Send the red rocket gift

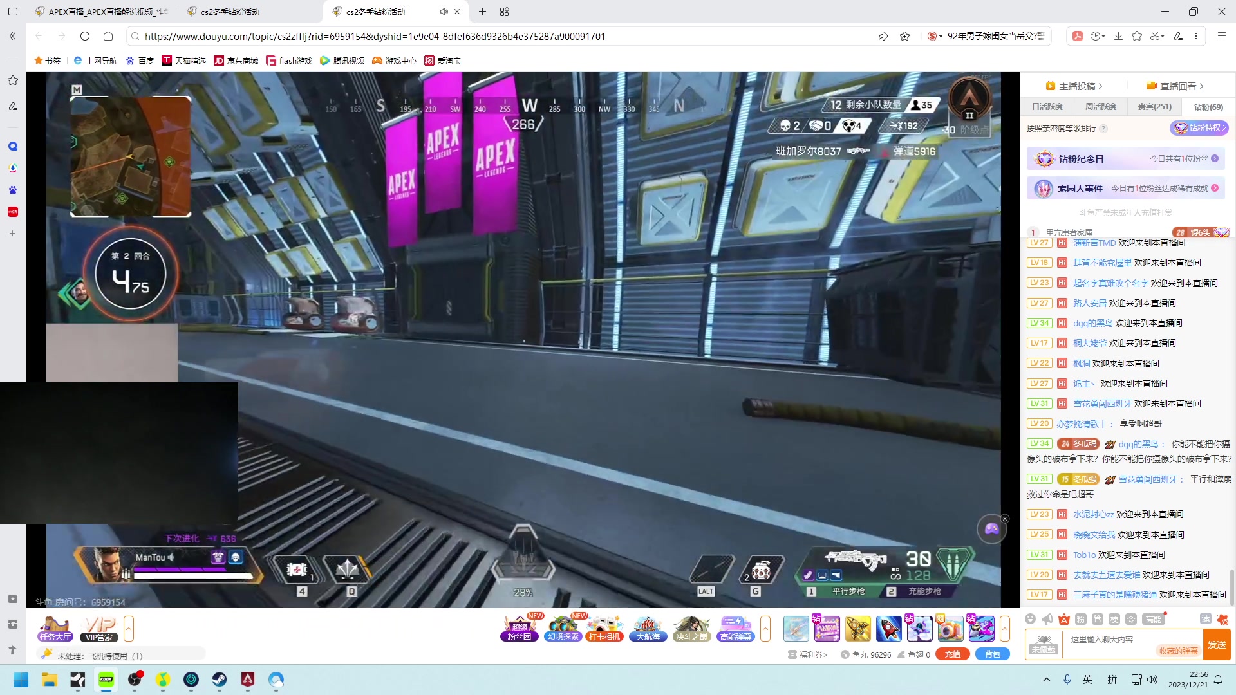click(x=888, y=629)
